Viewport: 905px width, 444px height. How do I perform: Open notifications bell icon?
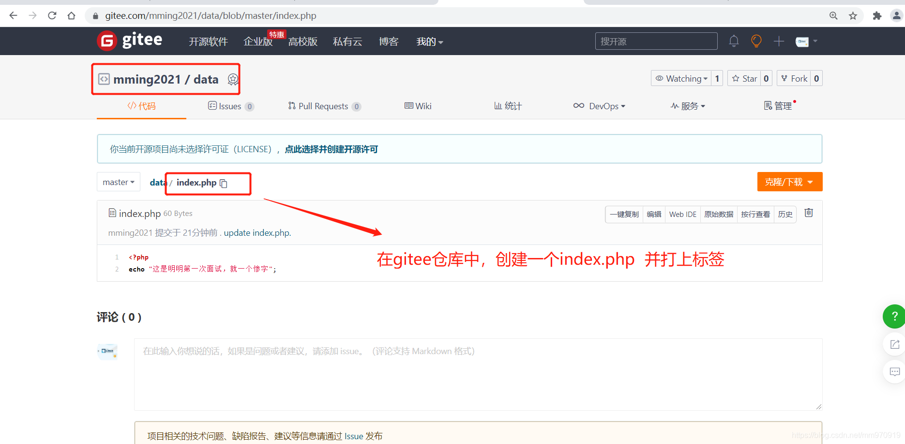click(734, 41)
